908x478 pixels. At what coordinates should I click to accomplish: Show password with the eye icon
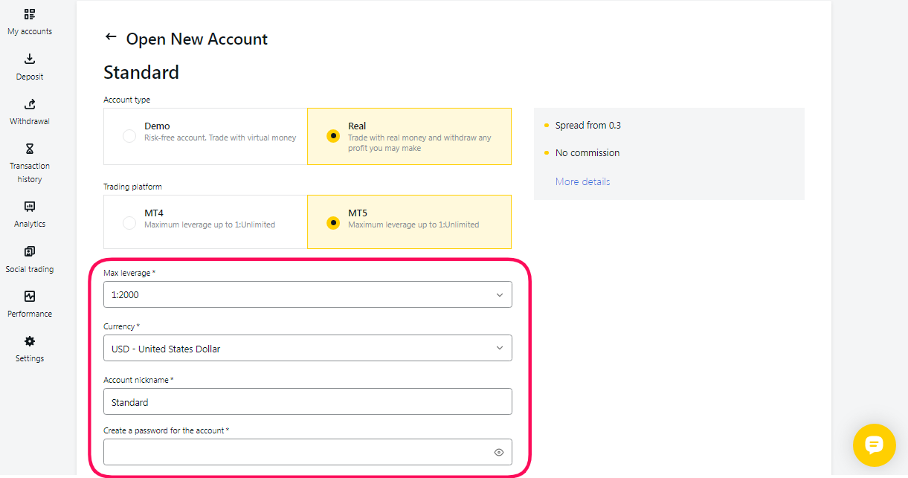coord(499,452)
